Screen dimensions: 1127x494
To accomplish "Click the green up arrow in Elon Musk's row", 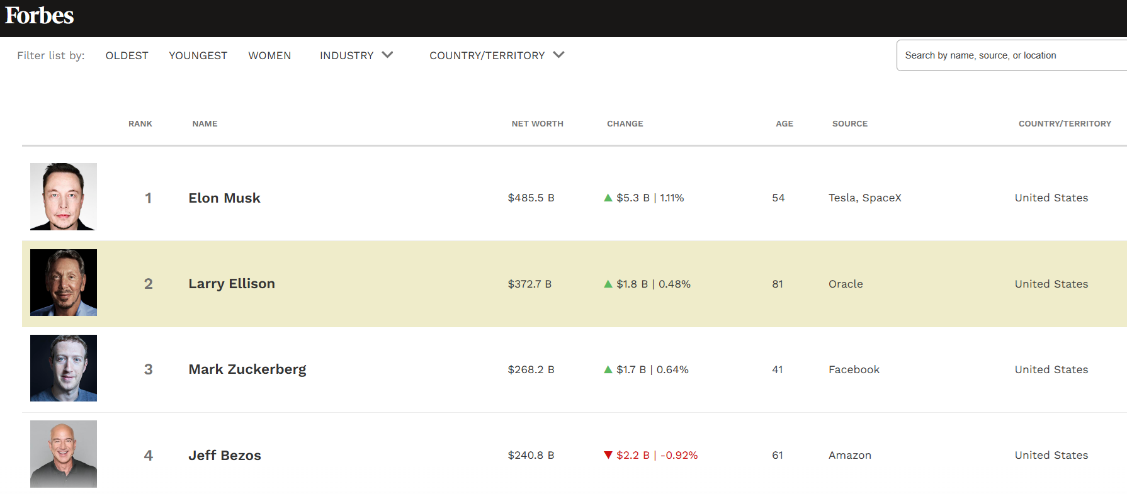I will point(608,198).
